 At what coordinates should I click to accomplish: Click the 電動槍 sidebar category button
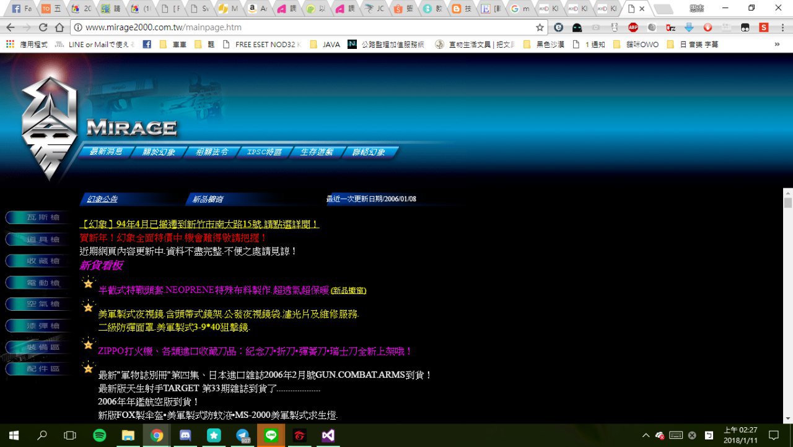37,282
